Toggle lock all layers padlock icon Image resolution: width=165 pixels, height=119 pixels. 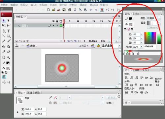(57, 21)
